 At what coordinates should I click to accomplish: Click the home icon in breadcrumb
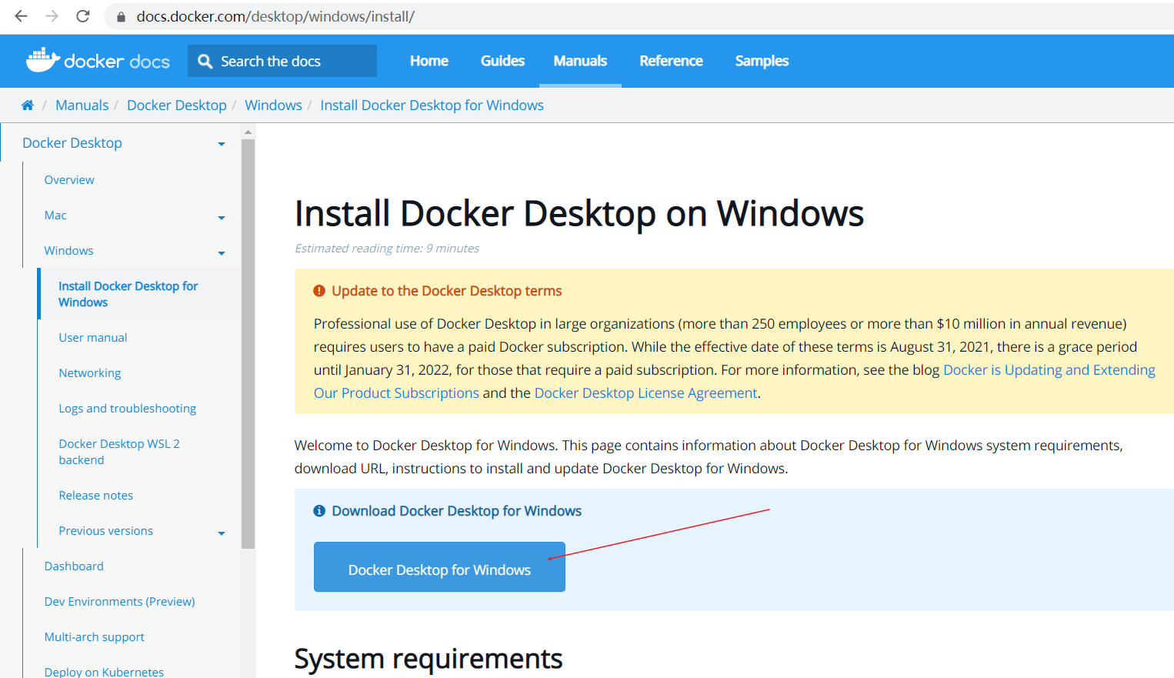[x=28, y=105]
